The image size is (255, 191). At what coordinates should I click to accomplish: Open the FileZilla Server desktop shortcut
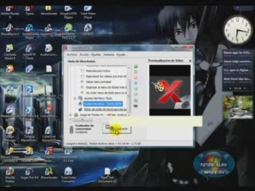49,155
